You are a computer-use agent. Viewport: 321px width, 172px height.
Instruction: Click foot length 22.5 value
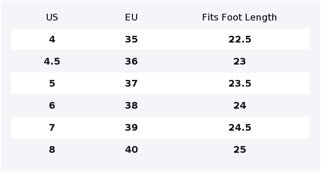pyautogui.click(x=240, y=39)
